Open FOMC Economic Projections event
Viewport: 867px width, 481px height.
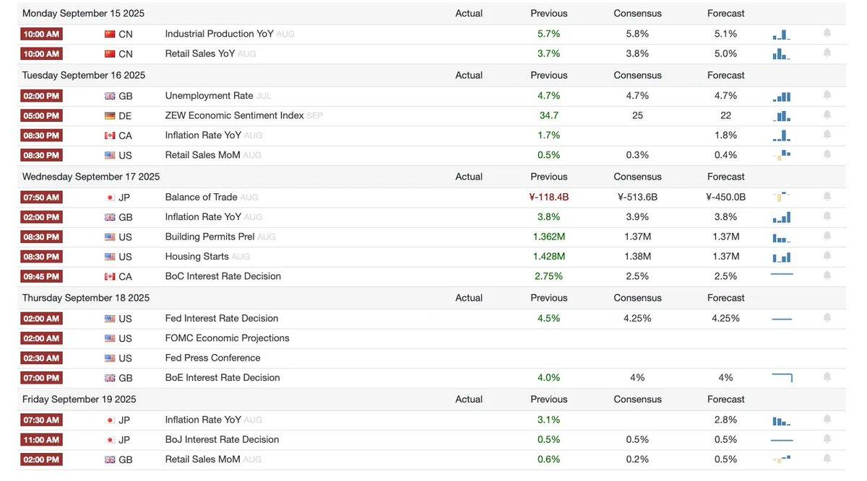click(227, 337)
